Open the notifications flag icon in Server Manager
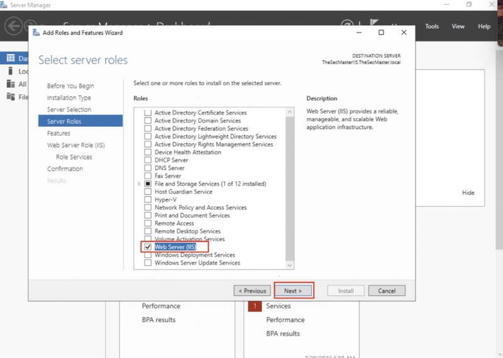This screenshot has width=503, height=358. pyautogui.click(x=373, y=23)
